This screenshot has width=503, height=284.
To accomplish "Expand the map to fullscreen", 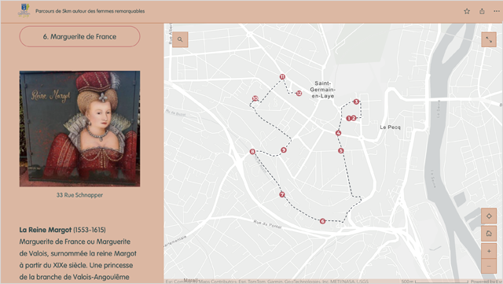I will point(489,40).
